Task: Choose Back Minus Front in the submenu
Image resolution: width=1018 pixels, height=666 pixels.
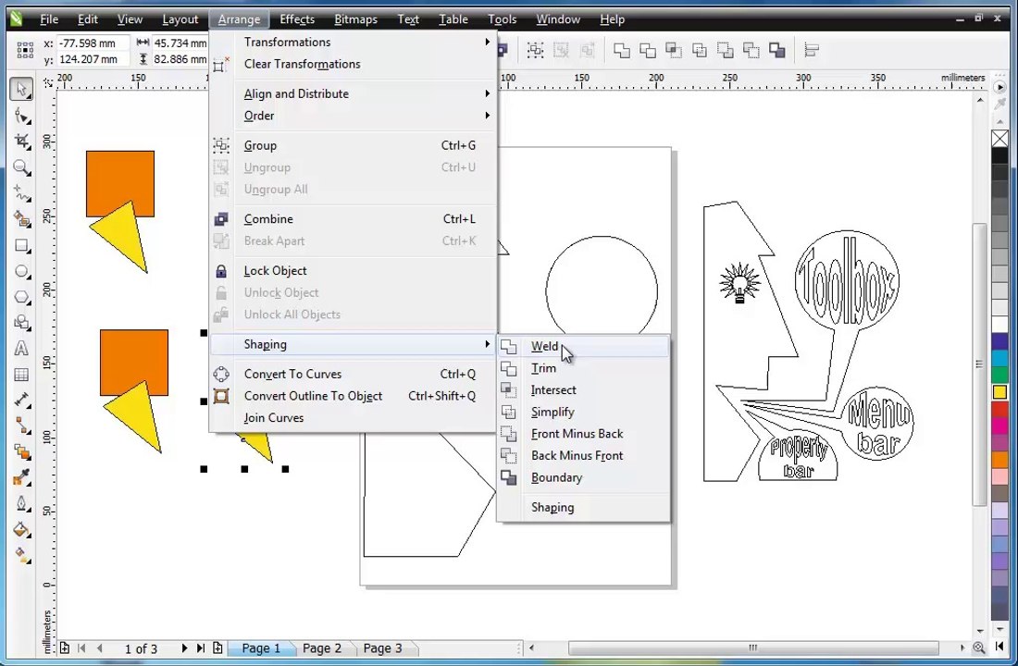Action: 583,456
